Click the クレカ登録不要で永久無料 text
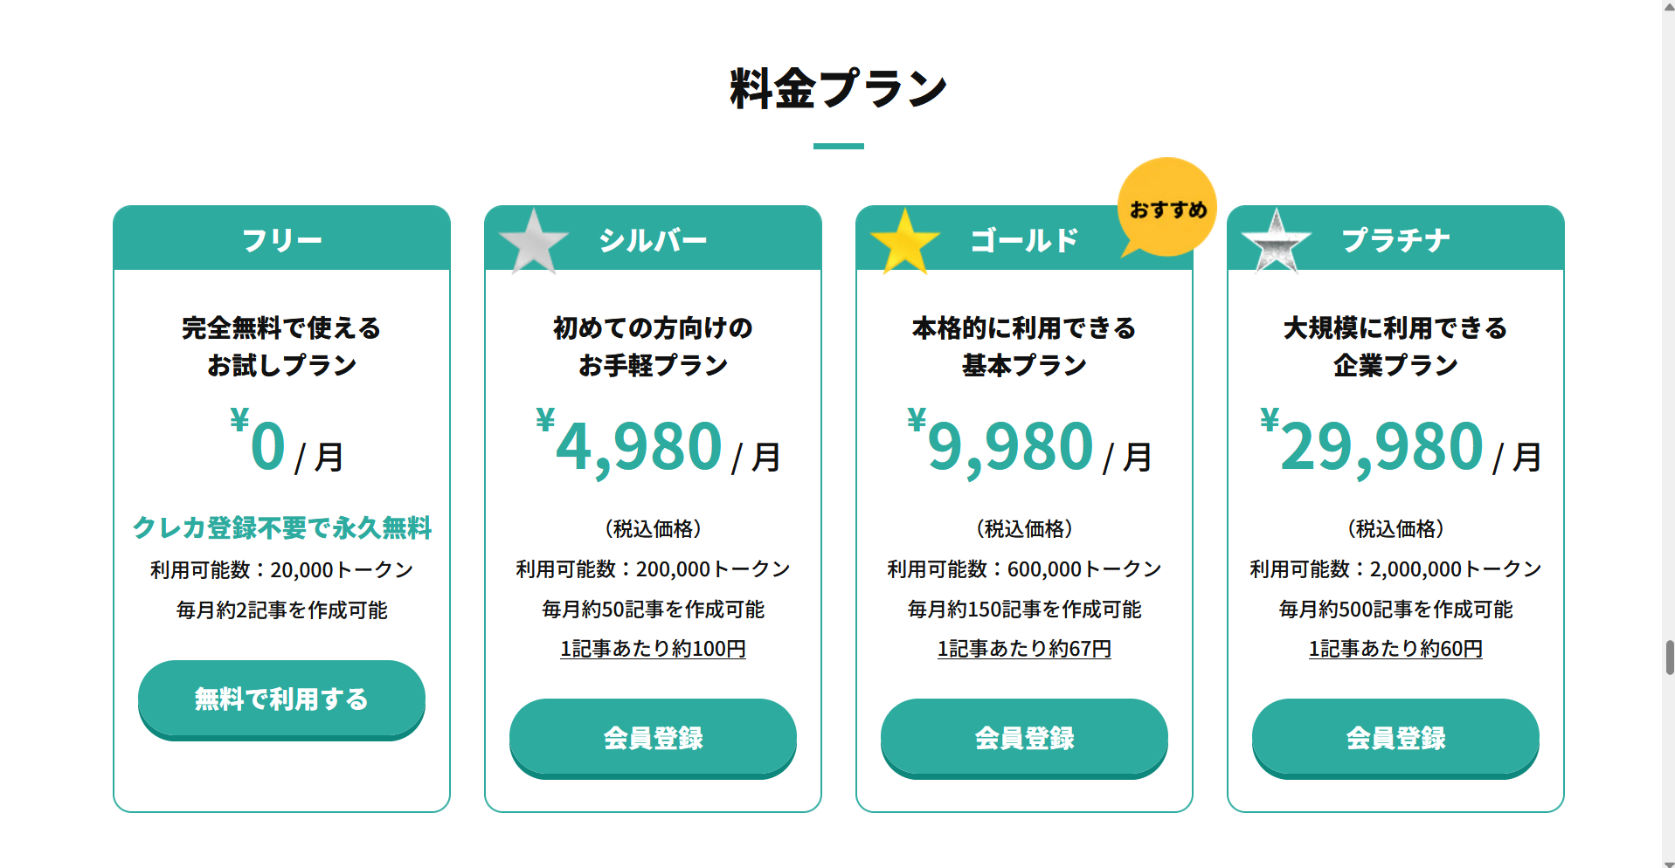 pyautogui.click(x=281, y=527)
